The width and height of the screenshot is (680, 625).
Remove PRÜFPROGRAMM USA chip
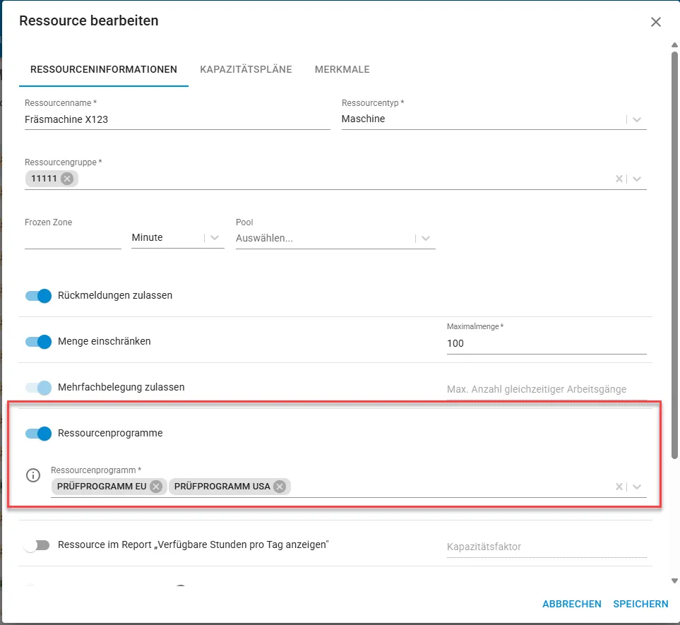point(280,487)
